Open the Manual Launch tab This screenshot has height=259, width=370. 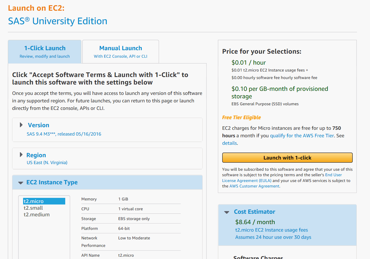click(121, 52)
